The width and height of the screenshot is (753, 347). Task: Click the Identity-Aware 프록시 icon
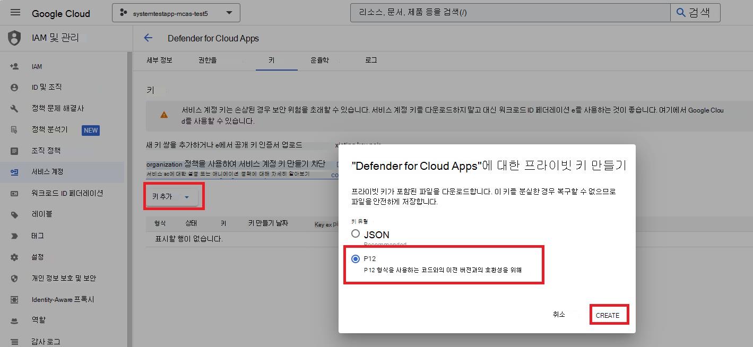14,299
